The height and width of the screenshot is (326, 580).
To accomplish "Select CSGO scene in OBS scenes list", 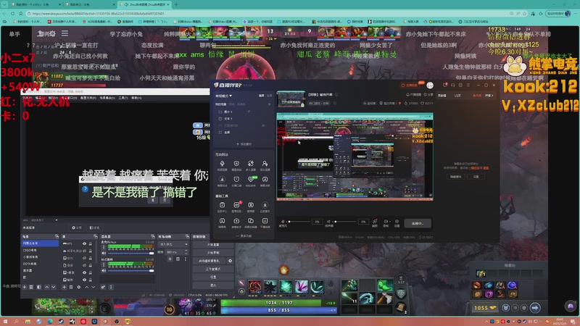I will click(x=30, y=250).
